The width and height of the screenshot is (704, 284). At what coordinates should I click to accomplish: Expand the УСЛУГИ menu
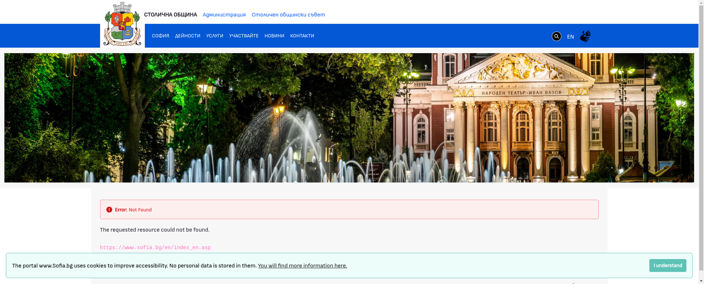click(214, 36)
